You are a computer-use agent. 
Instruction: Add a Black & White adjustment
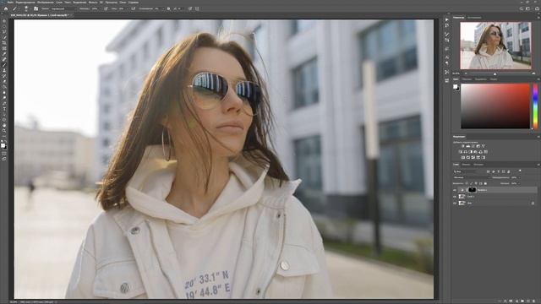pyautogui.click(x=470, y=152)
